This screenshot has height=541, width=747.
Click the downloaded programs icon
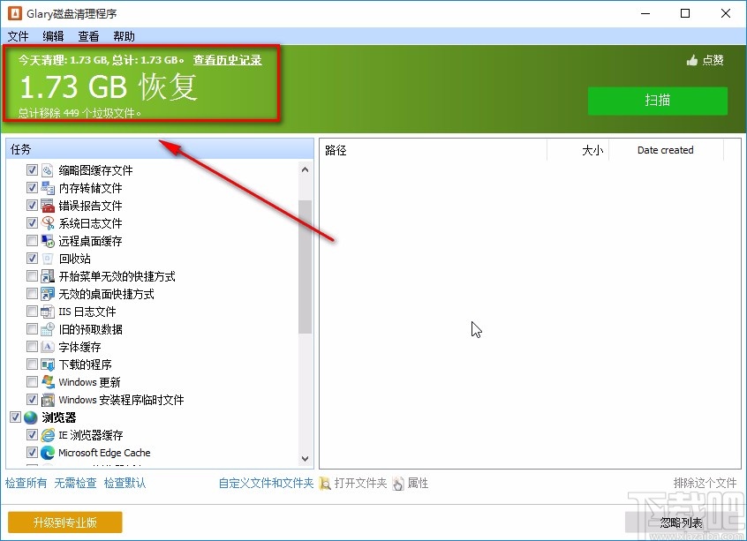(x=47, y=364)
